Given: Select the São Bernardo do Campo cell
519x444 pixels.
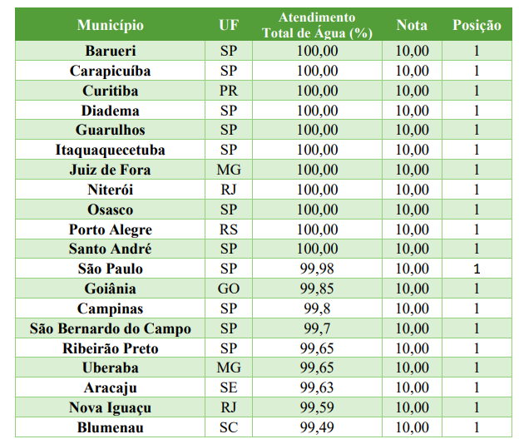Looking at the screenshot, I should coord(110,328).
